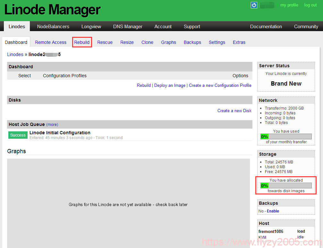
Task: Click the fremont1086 host name
Action: coord(271,231)
